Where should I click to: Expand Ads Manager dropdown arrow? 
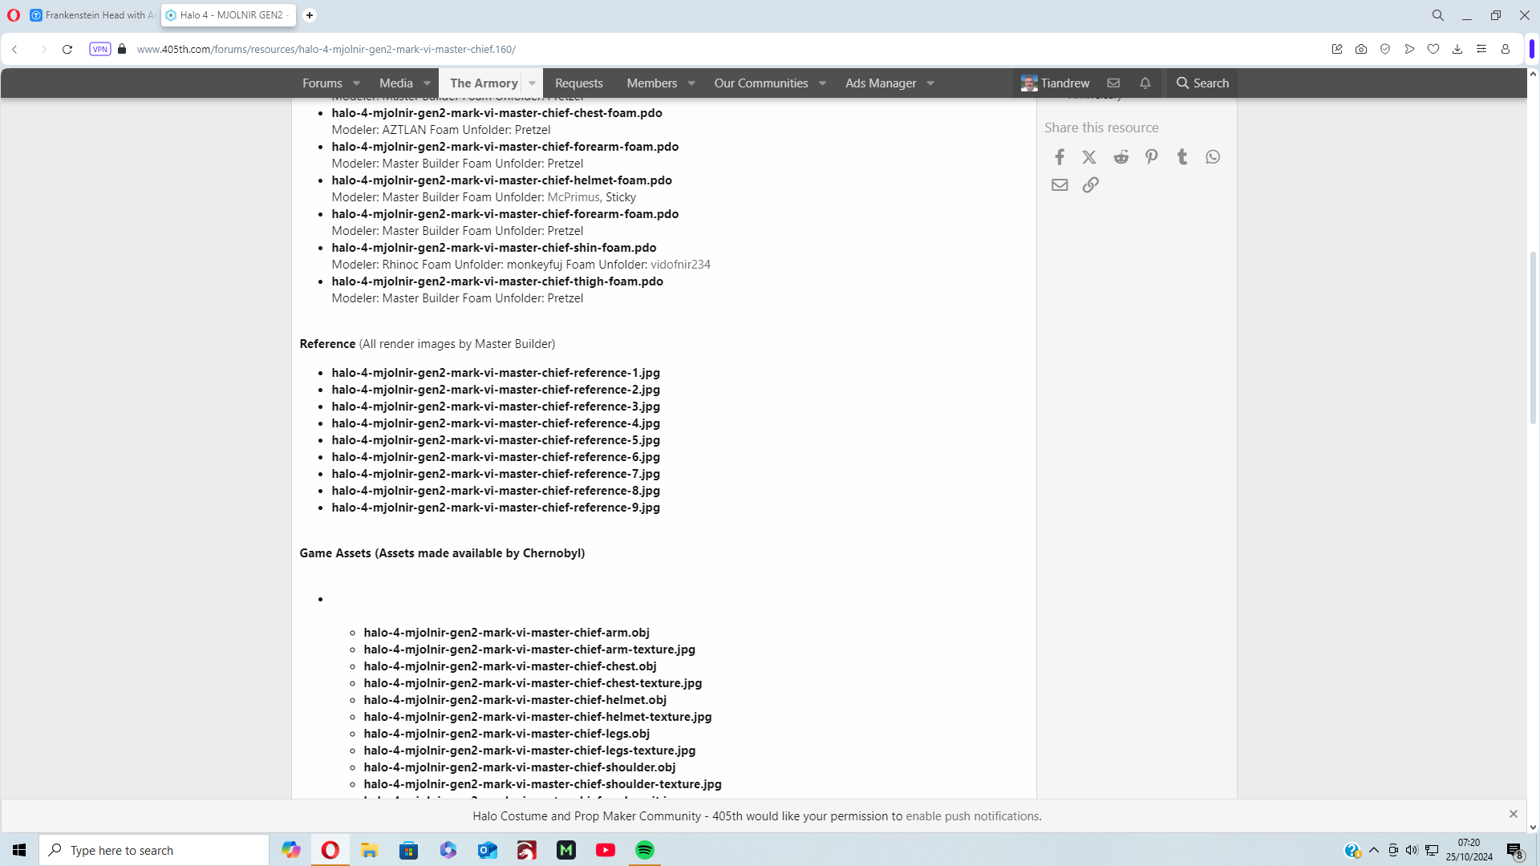[930, 83]
